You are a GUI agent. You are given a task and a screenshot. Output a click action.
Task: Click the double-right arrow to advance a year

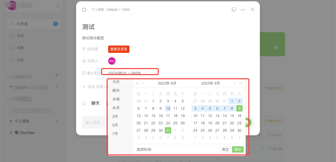[241, 83]
